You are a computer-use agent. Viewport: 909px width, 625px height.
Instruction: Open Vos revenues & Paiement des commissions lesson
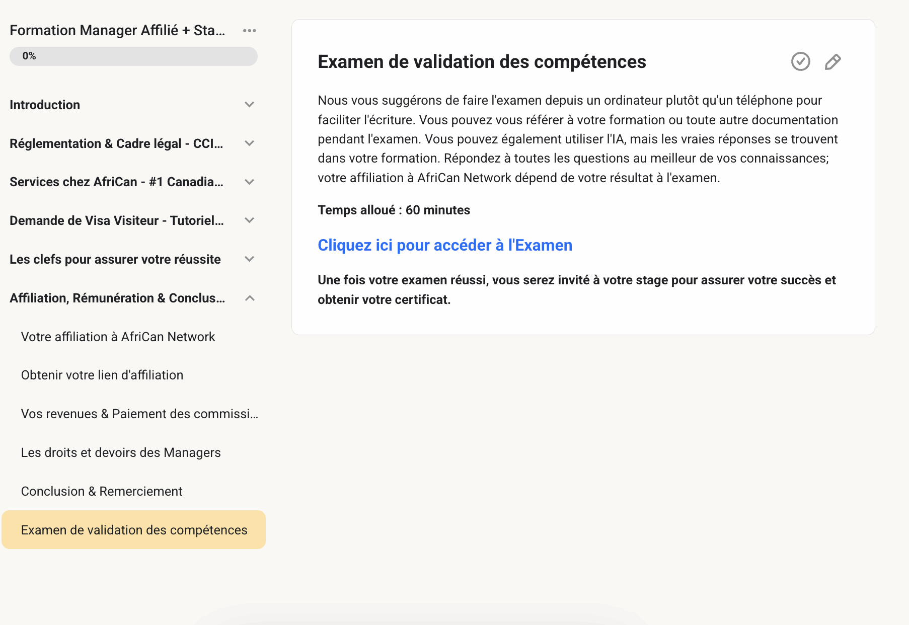pos(139,414)
